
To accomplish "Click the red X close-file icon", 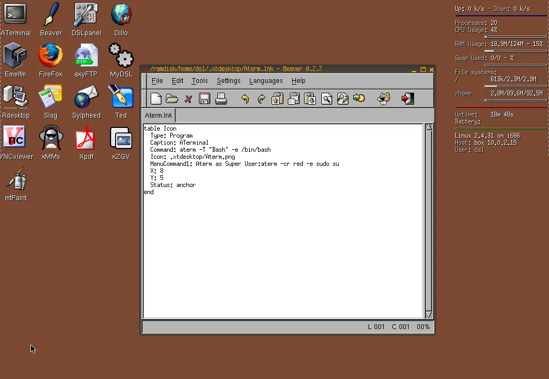I will pos(188,99).
